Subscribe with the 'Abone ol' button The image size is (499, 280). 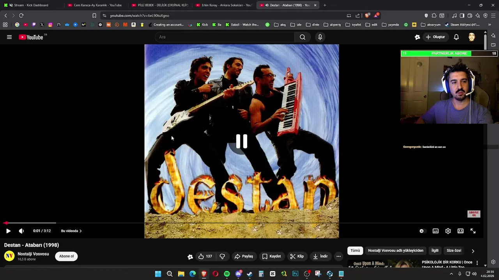click(x=66, y=256)
